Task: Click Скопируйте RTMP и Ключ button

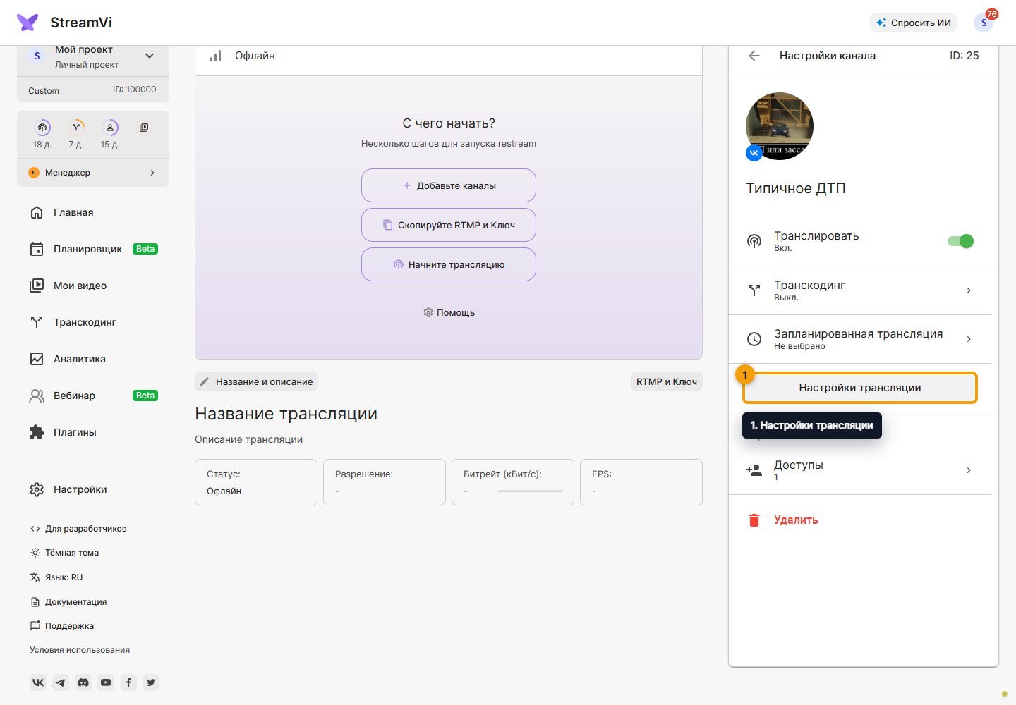Action: [449, 225]
